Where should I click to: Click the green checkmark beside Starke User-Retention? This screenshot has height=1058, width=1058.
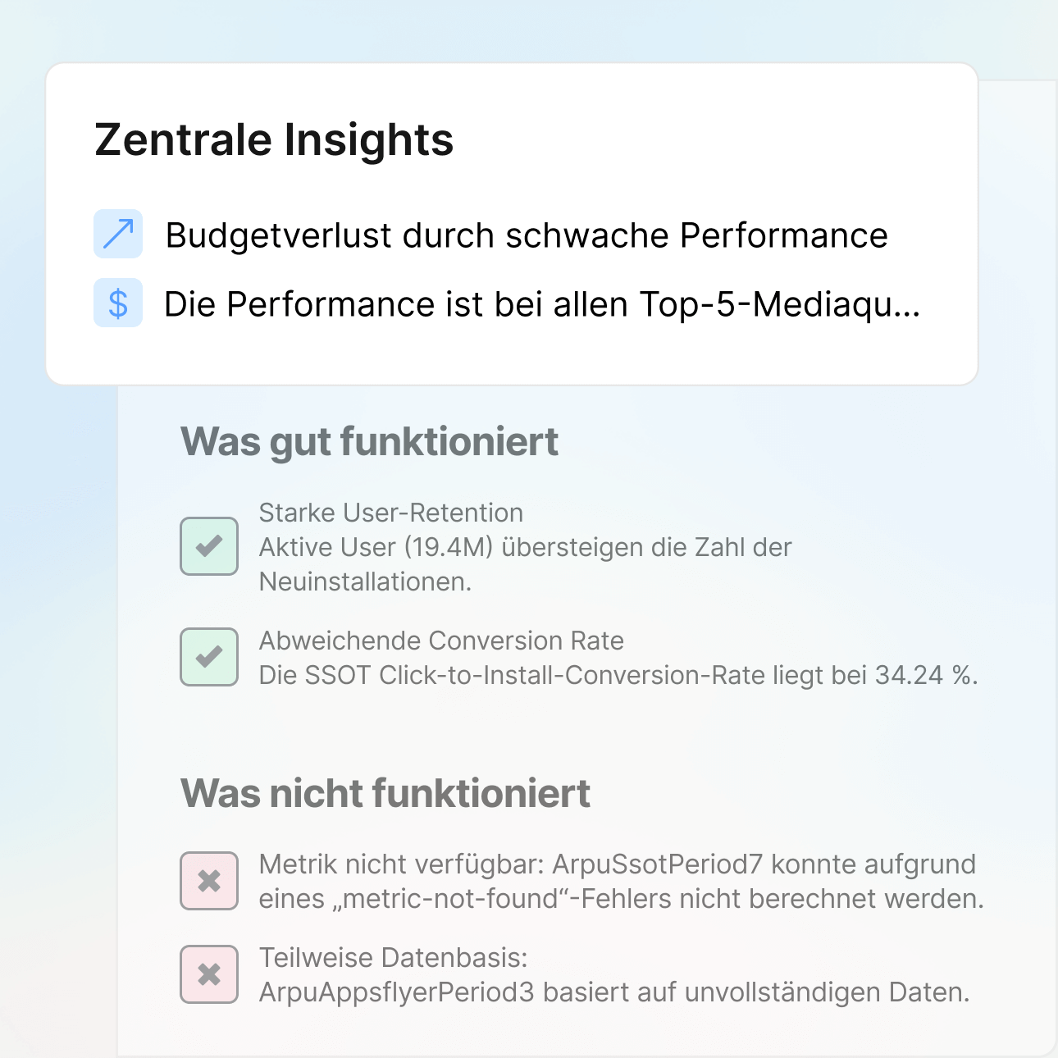(x=209, y=546)
